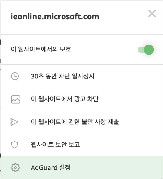Choose '이 웹사이트에 관한 불만 사항 제출'
Image resolution: width=163 pixels, height=179 pixels.
click(x=75, y=122)
